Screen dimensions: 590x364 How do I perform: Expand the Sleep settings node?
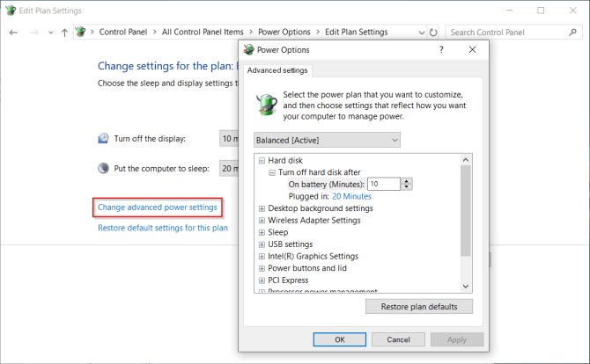pyautogui.click(x=262, y=232)
